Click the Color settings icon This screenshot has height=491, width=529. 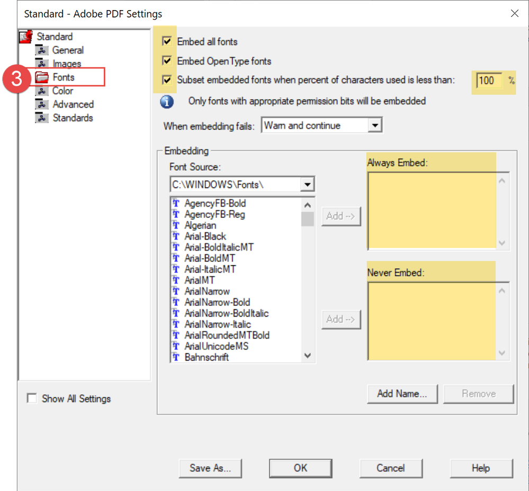[41, 91]
